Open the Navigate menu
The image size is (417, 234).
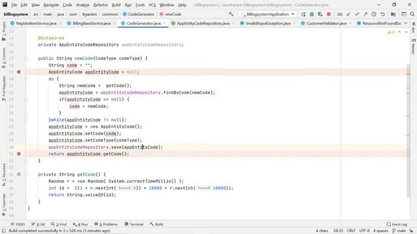tap(51, 5)
